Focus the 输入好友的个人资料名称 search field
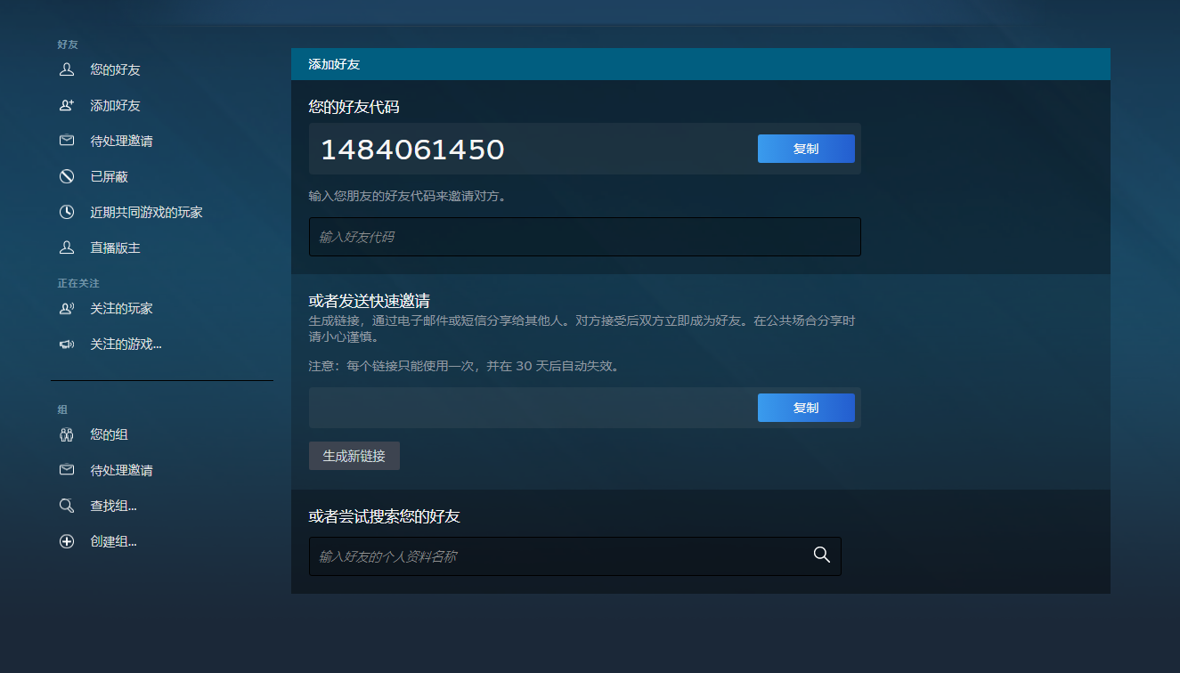This screenshot has width=1180, height=673. pos(575,556)
